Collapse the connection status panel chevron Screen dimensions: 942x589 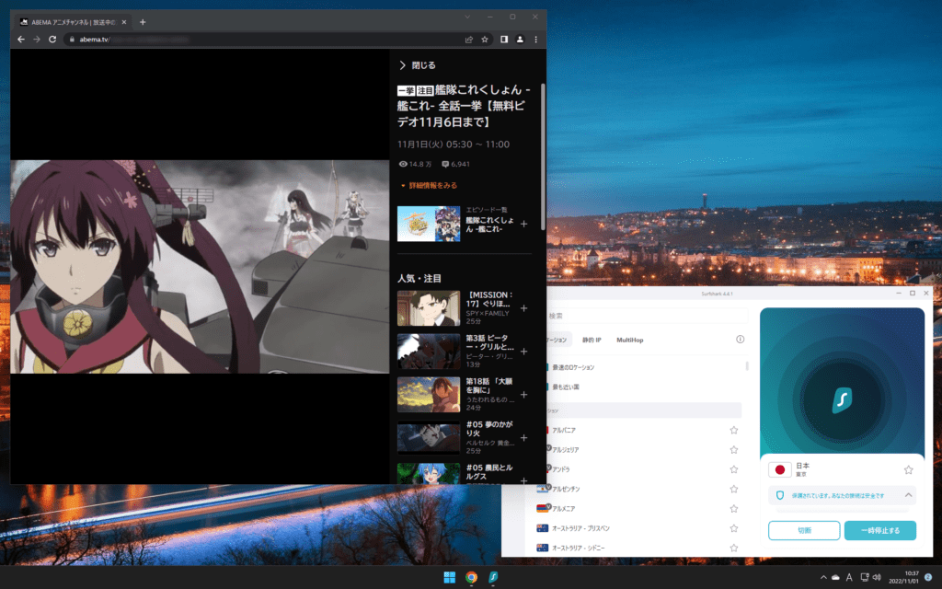point(908,495)
